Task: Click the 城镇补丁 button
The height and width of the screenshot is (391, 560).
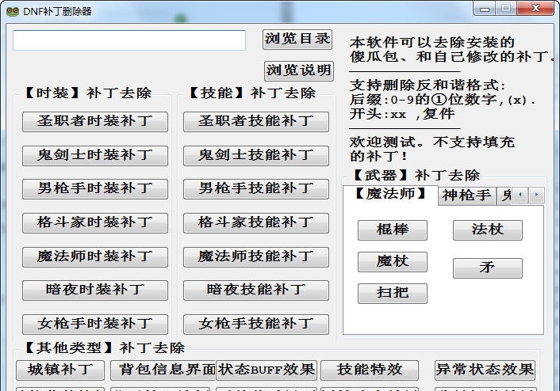Action: pyautogui.click(x=60, y=370)
